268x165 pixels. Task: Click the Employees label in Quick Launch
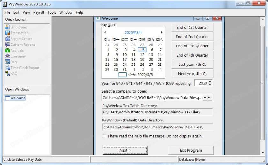19,27
